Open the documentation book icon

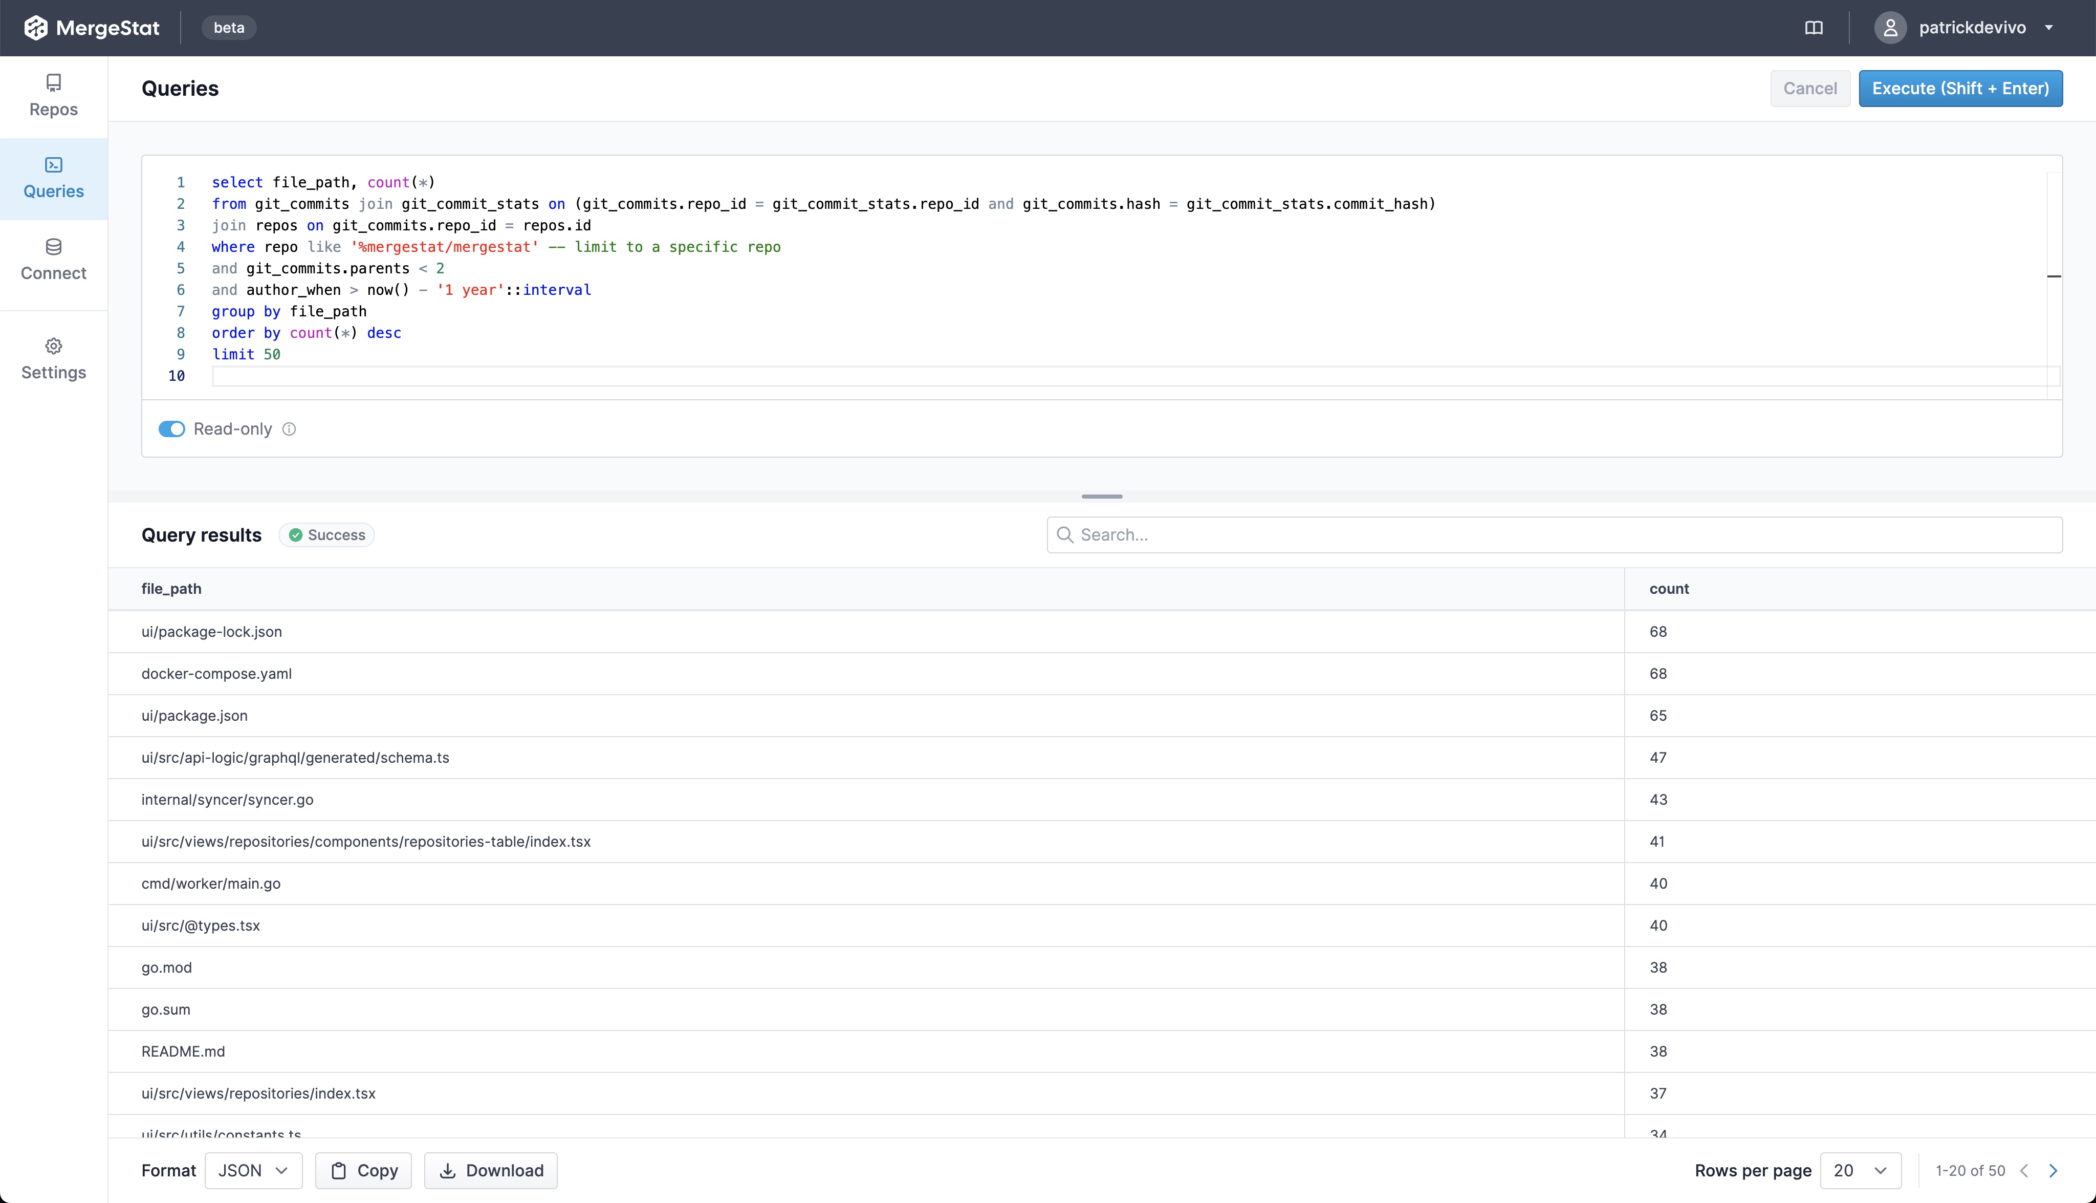click(x=1814, y=28)
